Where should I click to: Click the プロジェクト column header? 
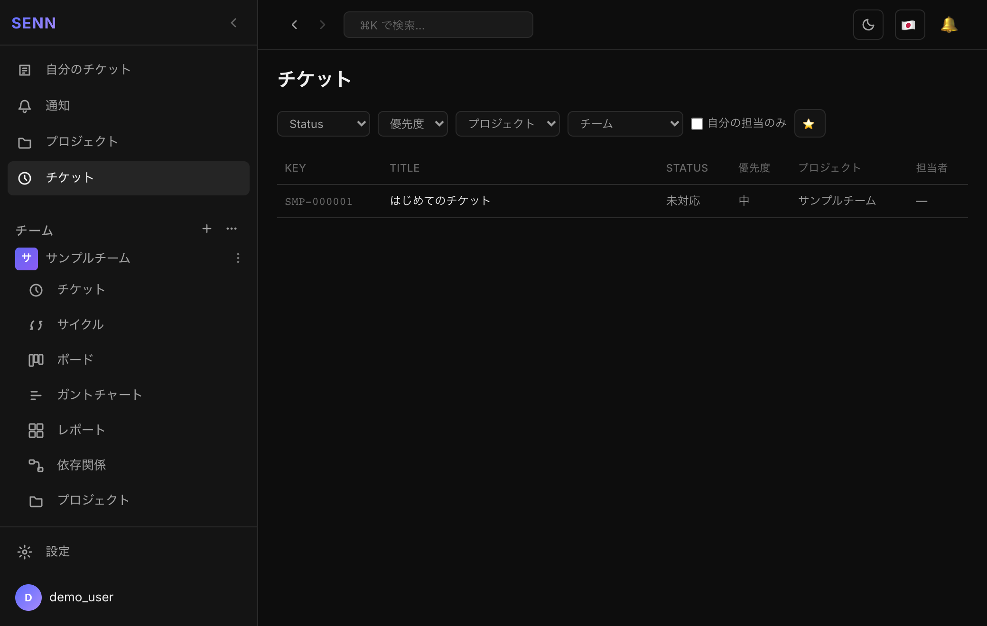click(x=829, y=168)
